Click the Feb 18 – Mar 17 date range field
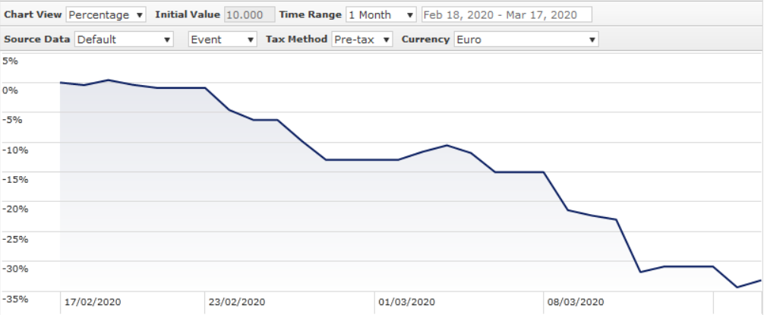The image size is (764, 315). [x=506, y=15]
